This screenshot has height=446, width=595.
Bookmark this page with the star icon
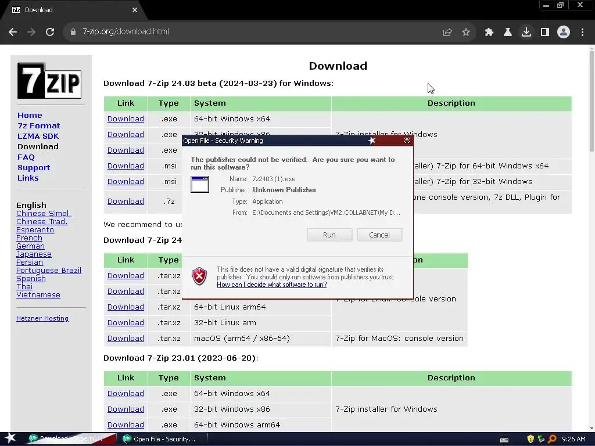click(466, 33)
